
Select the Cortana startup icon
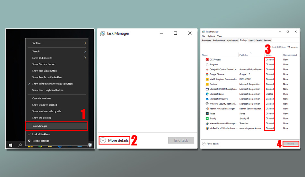pyautogui.click(x=207, y=84)
